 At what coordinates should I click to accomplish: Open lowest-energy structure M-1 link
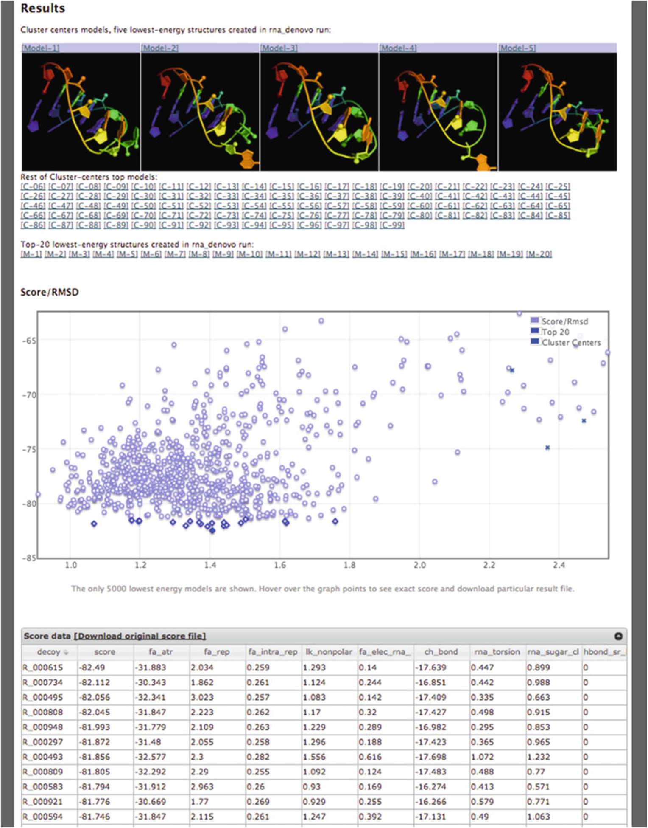tap(31, 254)
